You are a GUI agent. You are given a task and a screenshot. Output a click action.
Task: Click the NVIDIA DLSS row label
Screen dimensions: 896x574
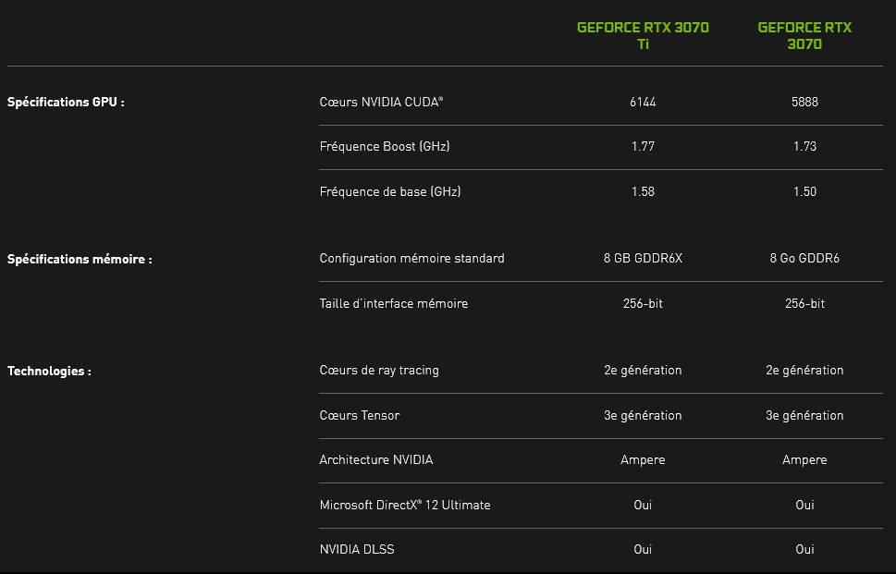[x=357, y=549]
